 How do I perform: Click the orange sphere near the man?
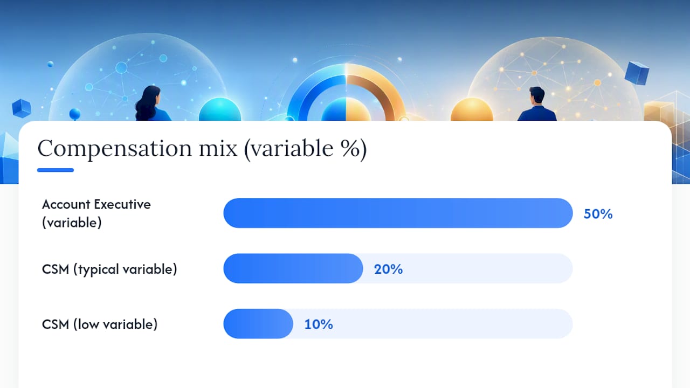tap(472, 110)
